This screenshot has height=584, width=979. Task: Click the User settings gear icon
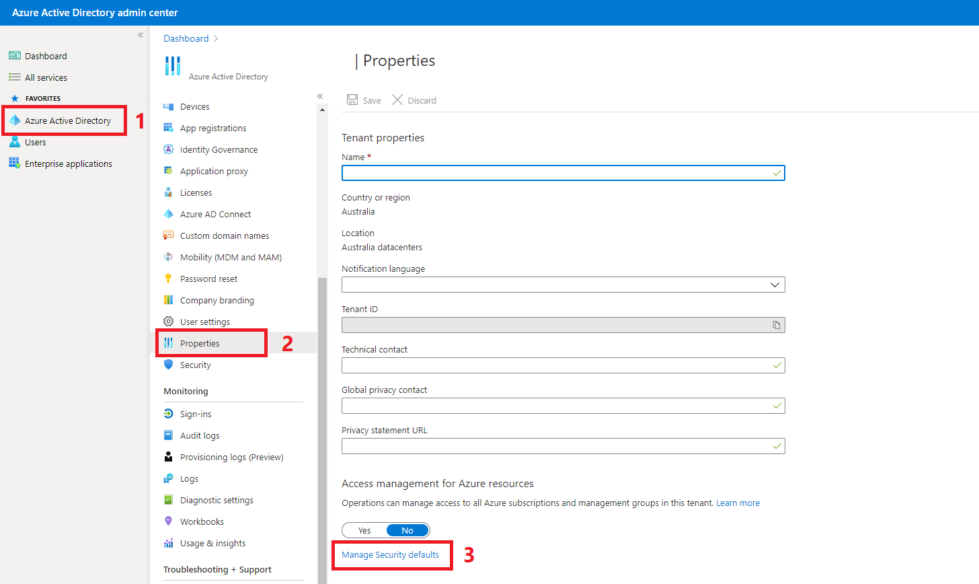pyautogui.click(x=169, y=322)
